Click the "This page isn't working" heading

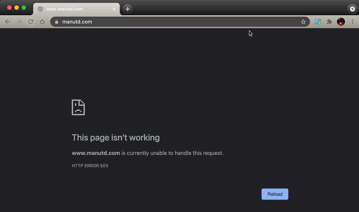tap(116, 137)
